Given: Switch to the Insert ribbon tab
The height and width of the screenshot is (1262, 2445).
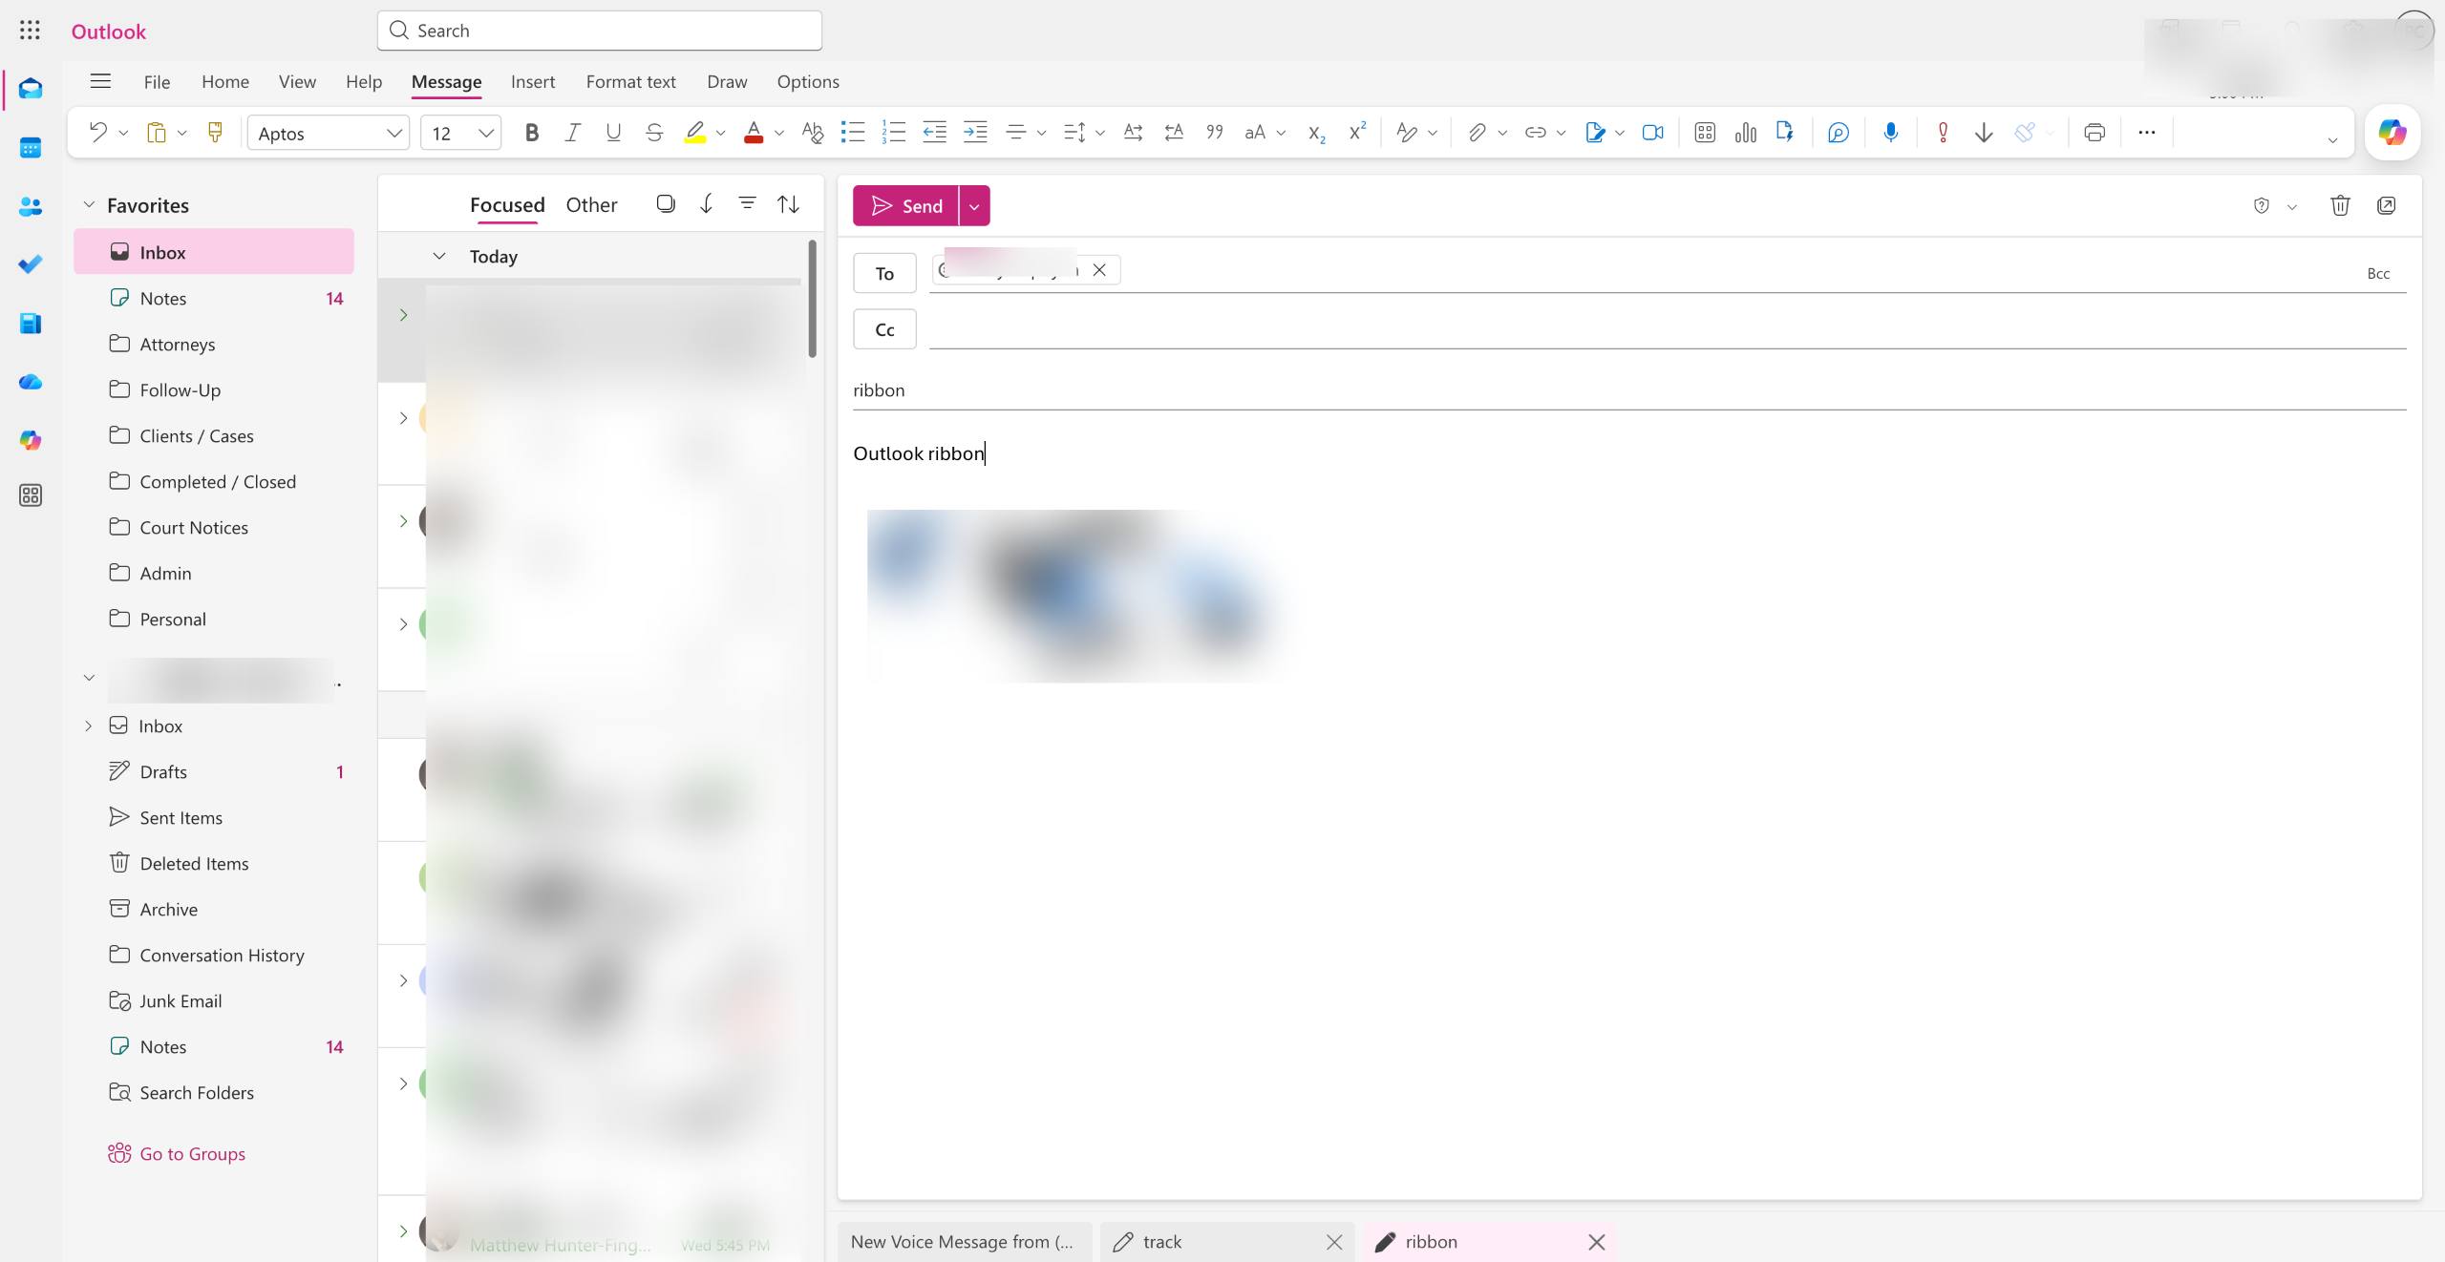Looking at the screenshot, I should (532, 82).
